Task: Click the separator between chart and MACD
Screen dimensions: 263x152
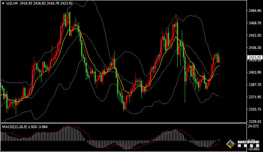Action: pyautogui.click(x=123, y=123)
